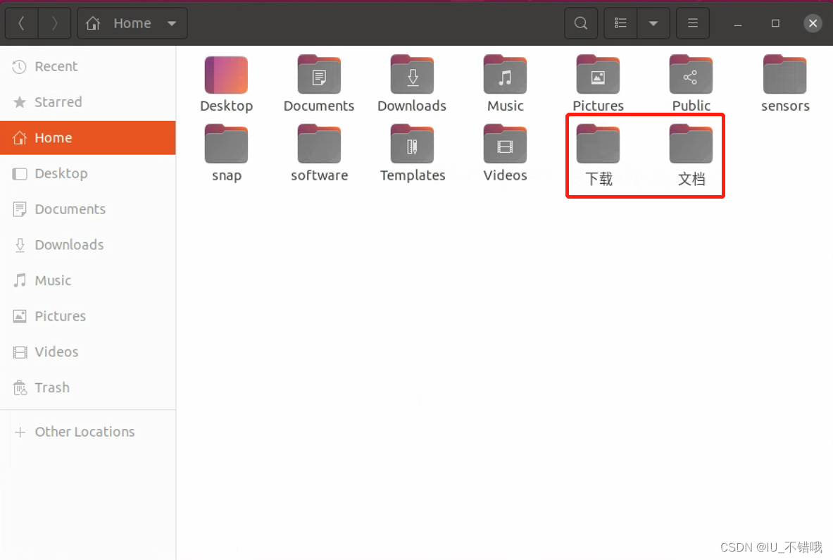Select the Public folder icon
The image size is (833, 560).
coord(691,75)
